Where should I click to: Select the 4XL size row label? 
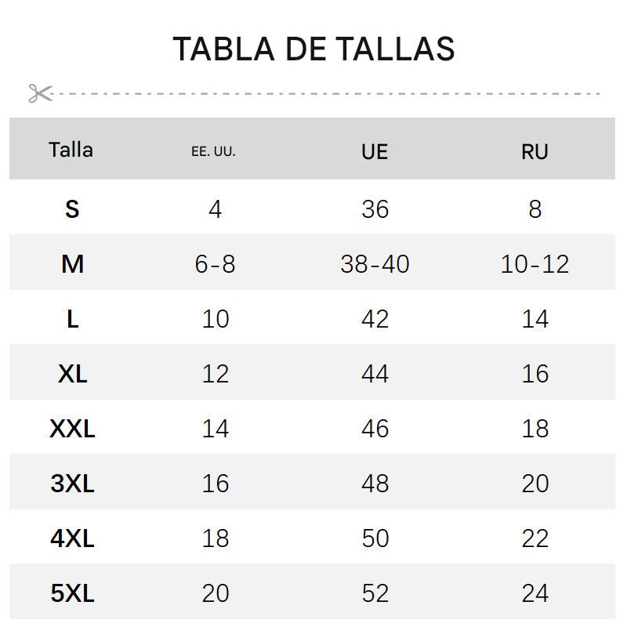[72, 538]
